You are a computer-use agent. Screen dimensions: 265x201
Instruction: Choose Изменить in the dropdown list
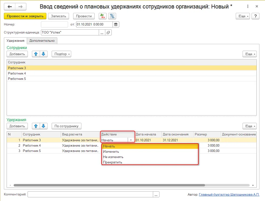pyautogui.click(x=111, y=152)
